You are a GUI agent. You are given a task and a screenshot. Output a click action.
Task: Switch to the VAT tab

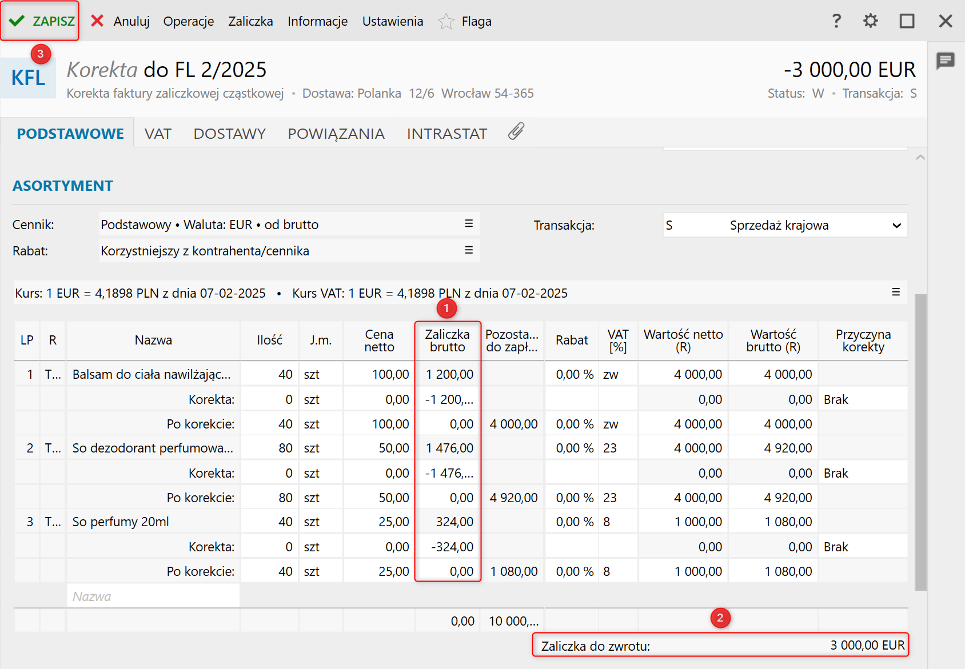pos(158,134)
